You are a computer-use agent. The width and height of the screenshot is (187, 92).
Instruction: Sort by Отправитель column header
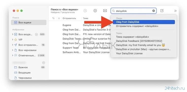pyautogui.click(x=69, y=18)
